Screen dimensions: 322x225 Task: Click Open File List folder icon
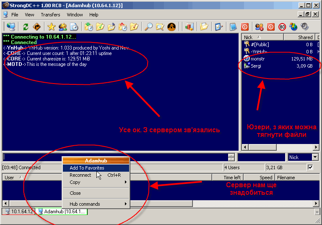[204, 27]
